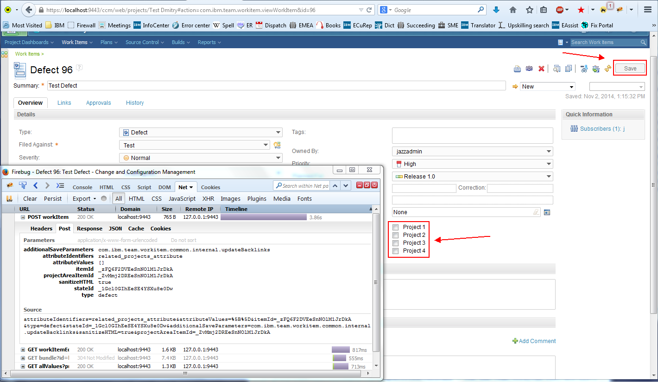
Task: Delete the defect using red X icon
Action: [541, 69]
